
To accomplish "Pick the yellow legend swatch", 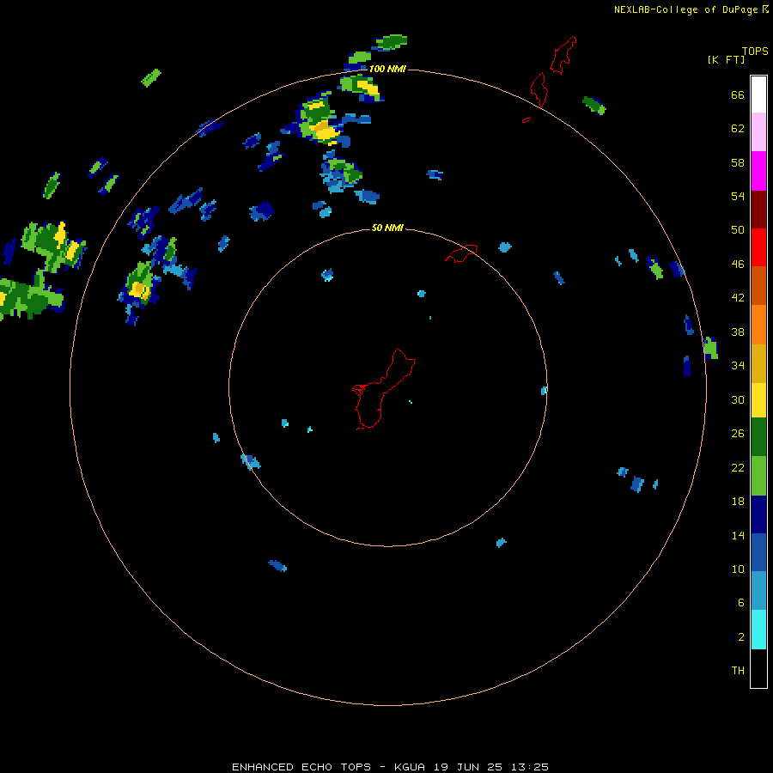I will tap(758, 401).
